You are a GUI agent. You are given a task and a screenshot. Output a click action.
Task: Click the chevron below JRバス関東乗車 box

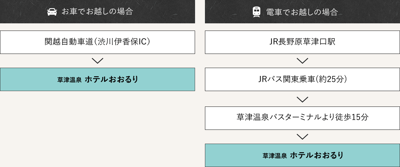point(302,99)
